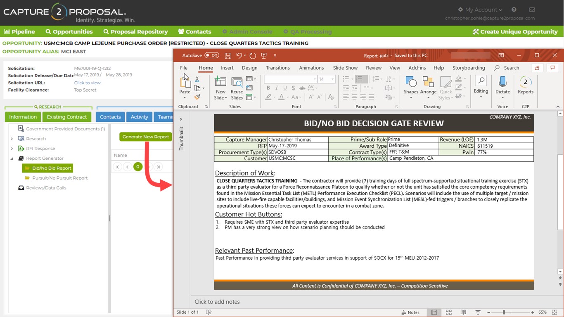This screenshot has width=564, height=317.
Task: Open the slide Layout dropdown
Action: [x=251, y=79]
